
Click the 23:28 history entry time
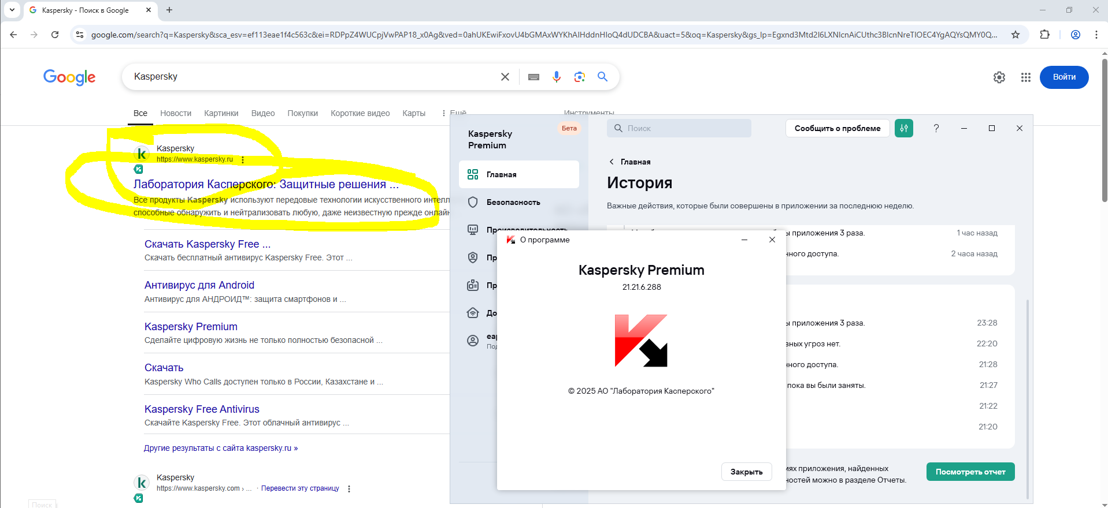tap(987, 323)
